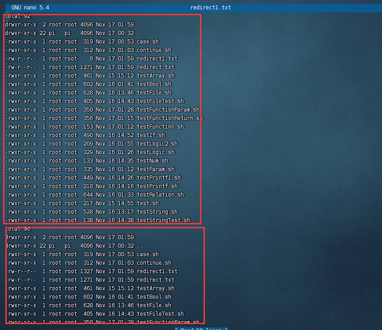Screen dimensions: 382x330
Task: Select the size value 1327
Action: tap(87, 271)
